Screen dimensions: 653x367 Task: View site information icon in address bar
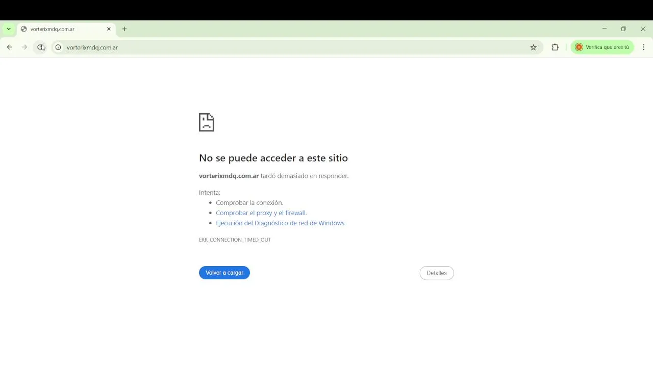[58, 47]
